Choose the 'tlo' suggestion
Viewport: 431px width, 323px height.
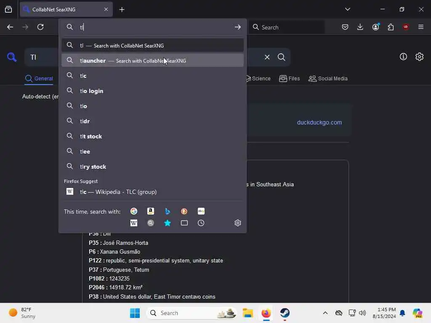tap(152, 106)
